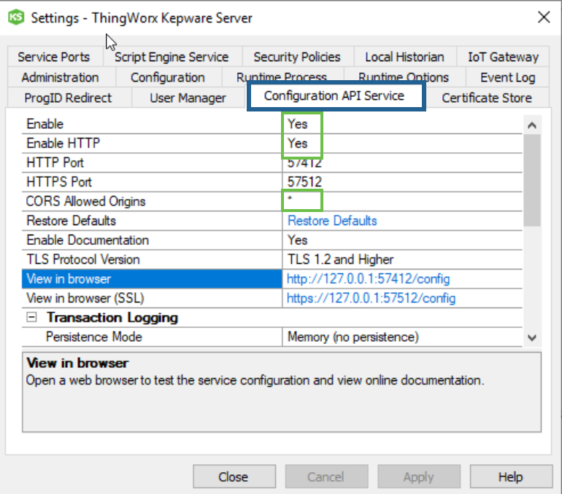Switch to ProgID Redirect tab

68,98
